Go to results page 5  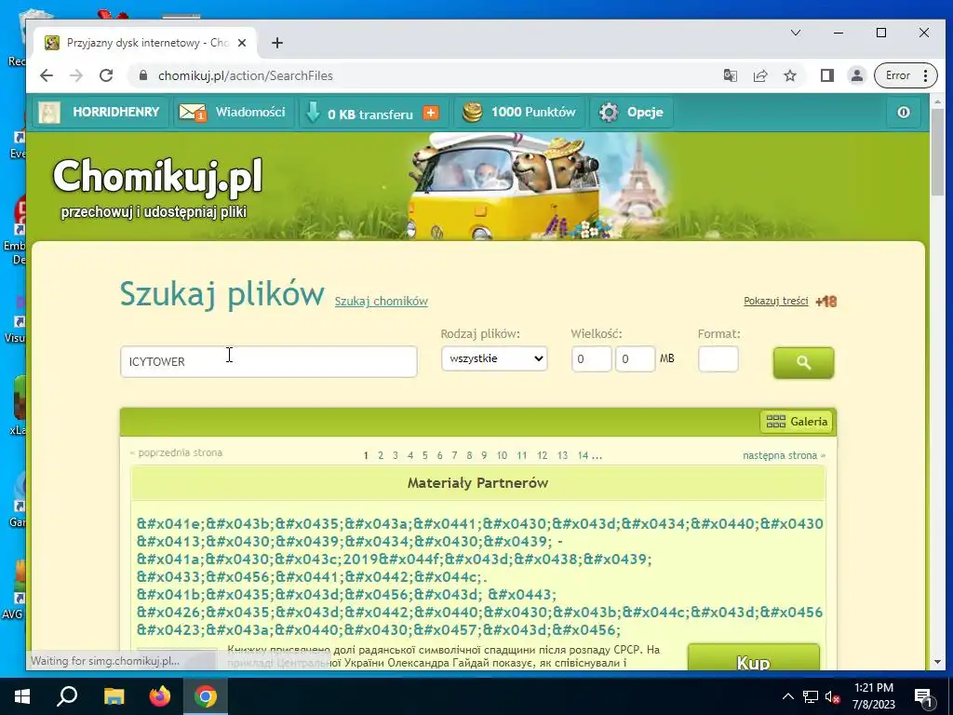424,455
